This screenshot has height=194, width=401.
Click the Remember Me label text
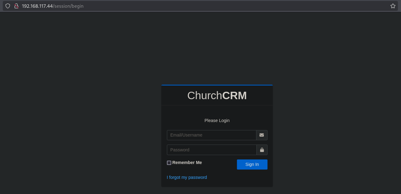[x=187, y=162]
